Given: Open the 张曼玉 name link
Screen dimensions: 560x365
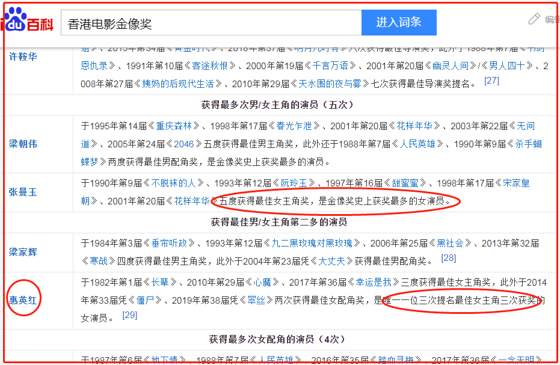Looking at the screenshot, I should point(23,192).
